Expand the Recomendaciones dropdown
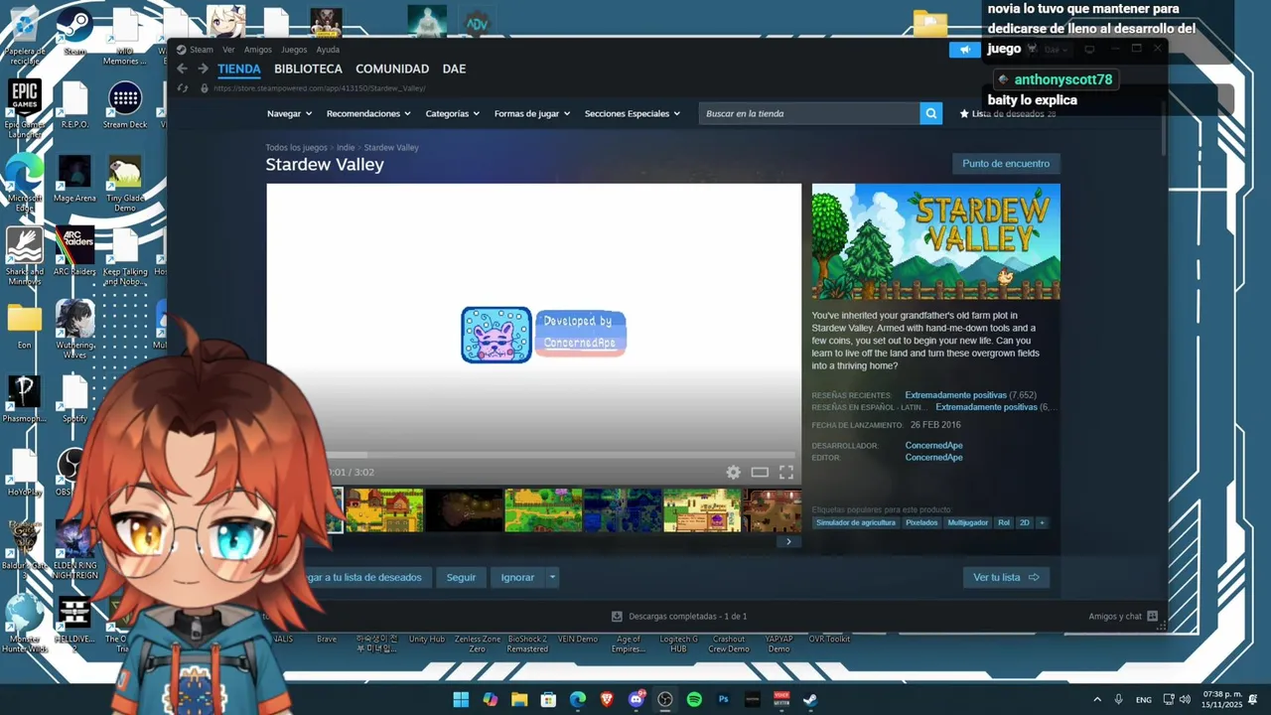The image size is (1271, 715). (368, 113)
